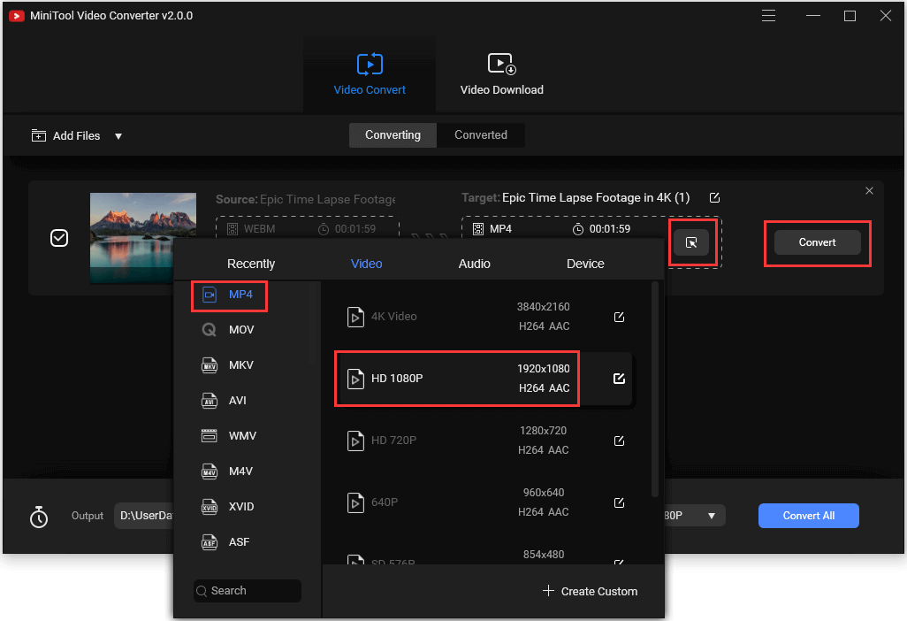This screenshot has width=907, height=621.
Task: Switch to the Converted tab
Action: (x=481, y=134)
